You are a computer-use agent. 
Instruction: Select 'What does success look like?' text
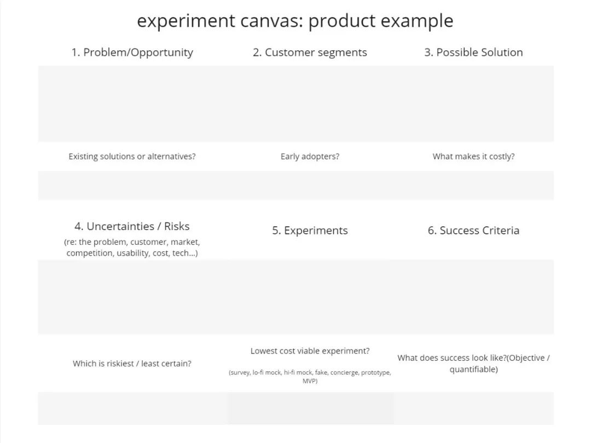452,358
